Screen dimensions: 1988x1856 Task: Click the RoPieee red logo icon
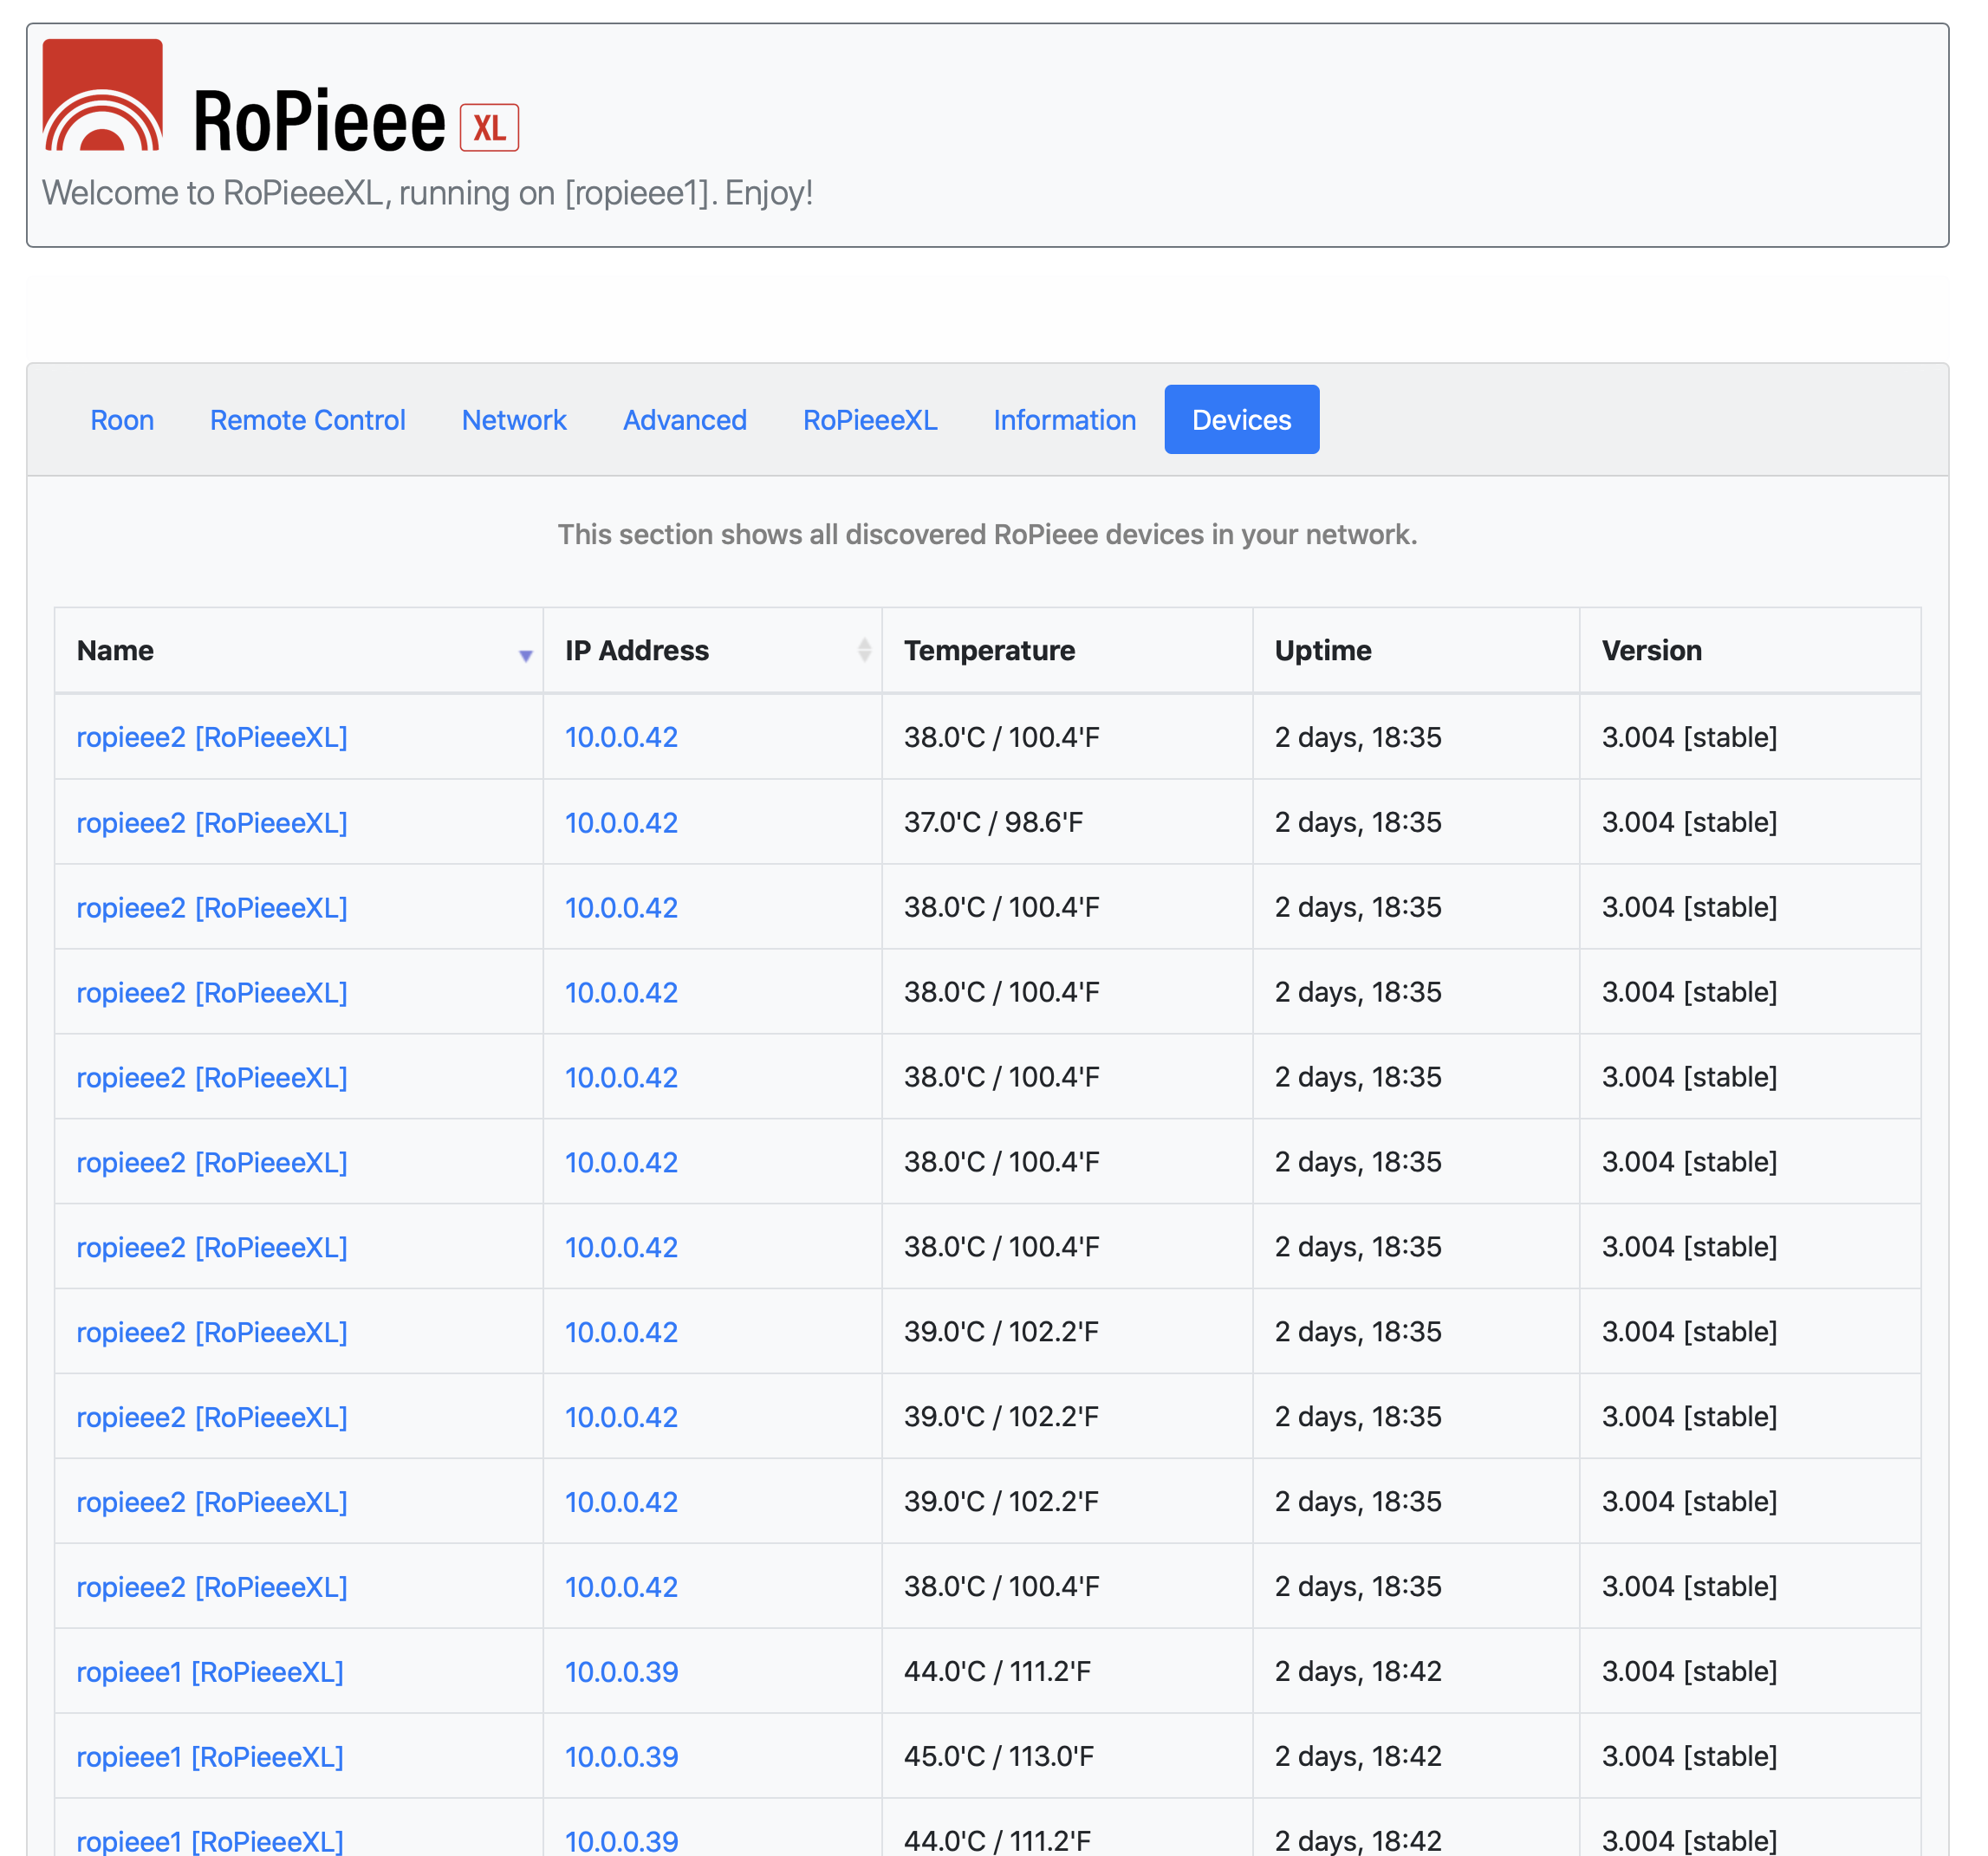102,95
